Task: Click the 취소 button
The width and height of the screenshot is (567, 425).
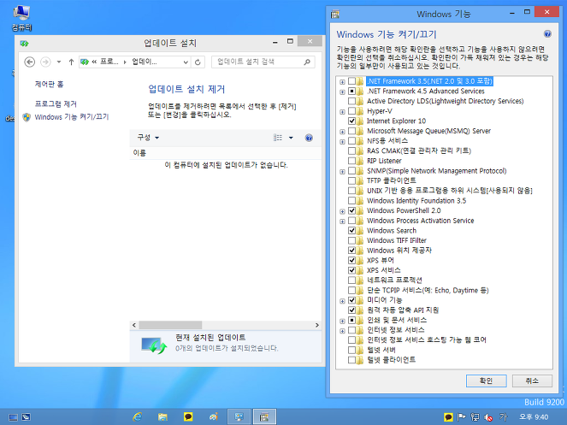Action: (x=532, y=381)
